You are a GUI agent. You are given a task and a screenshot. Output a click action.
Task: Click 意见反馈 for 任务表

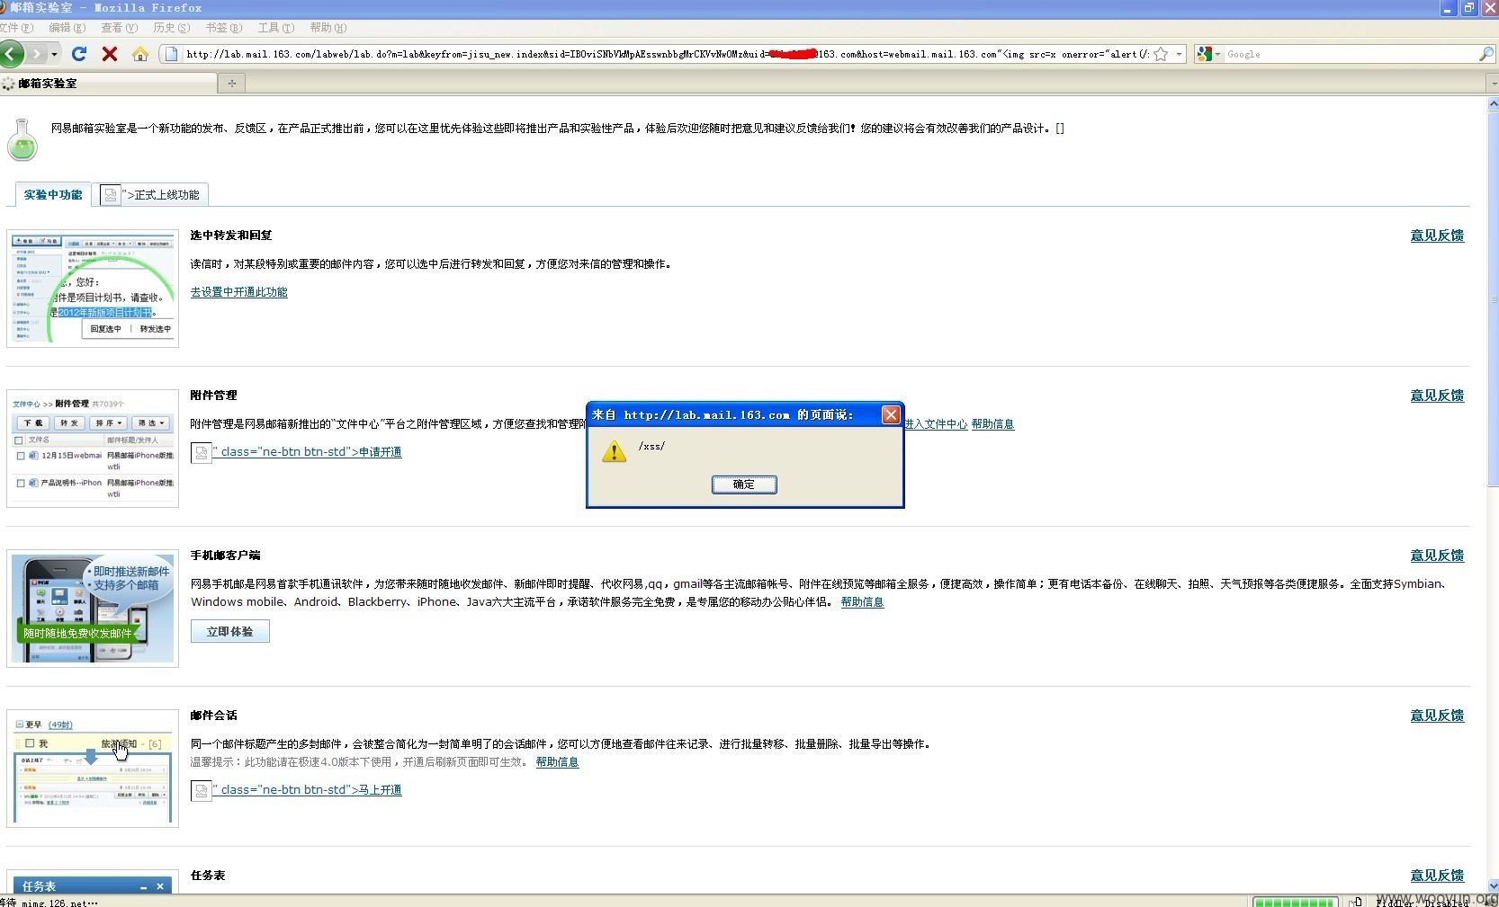pos(1437,876)
